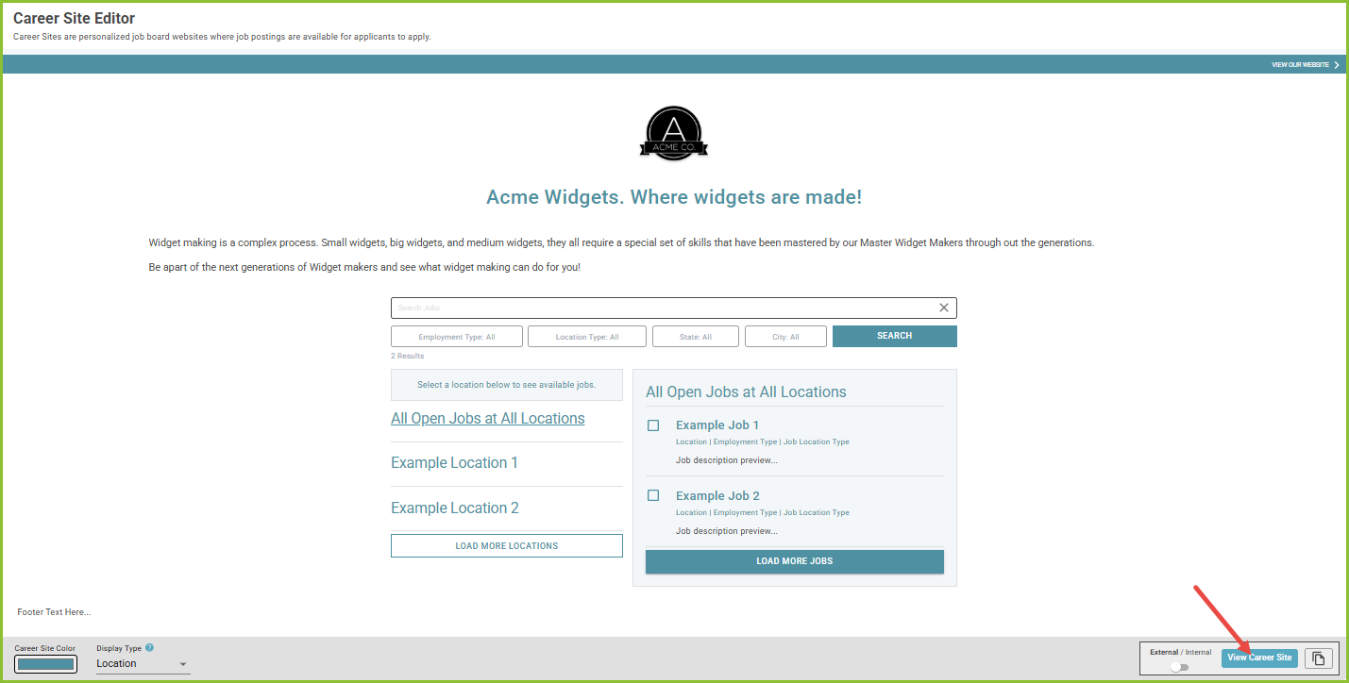Click the Acme Widgets headline text
The image size is (1349, 683).
coord(674,197)
